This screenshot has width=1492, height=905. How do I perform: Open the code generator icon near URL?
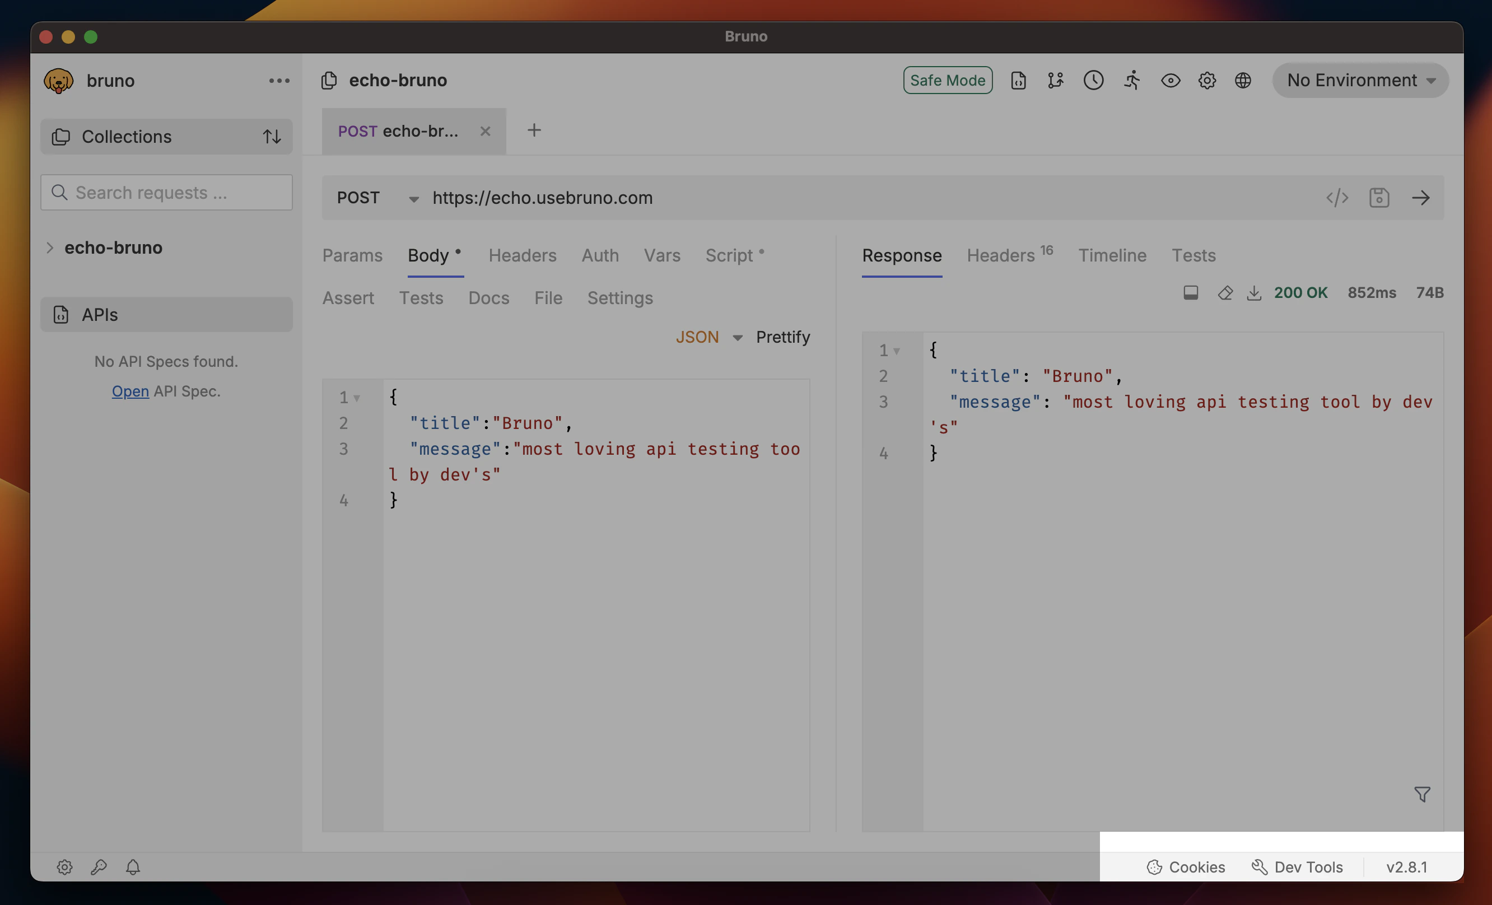point(1337,197)
